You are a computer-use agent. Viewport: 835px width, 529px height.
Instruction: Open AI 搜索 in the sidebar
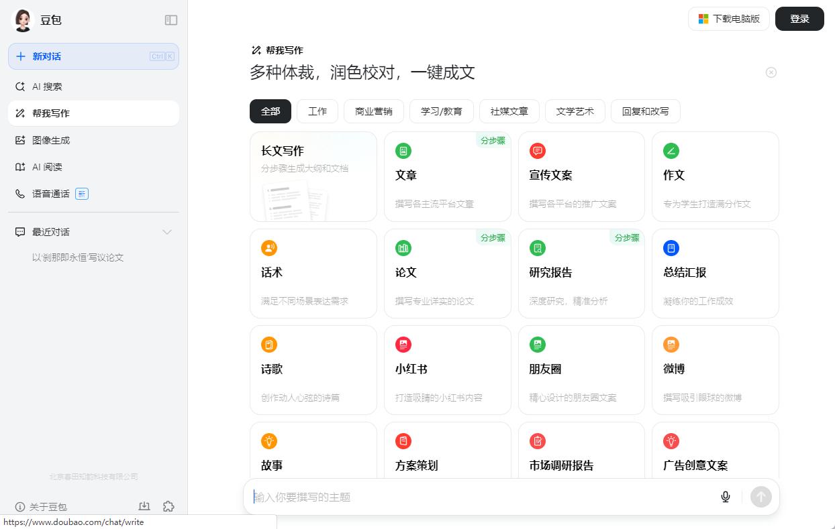pyautogui.click(x=47, y=86)
